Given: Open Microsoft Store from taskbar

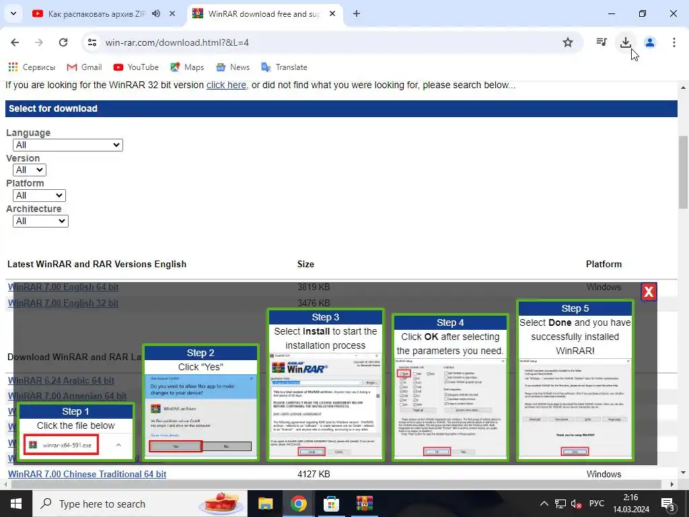Looking at the screenshot, I should coord(331,504).
